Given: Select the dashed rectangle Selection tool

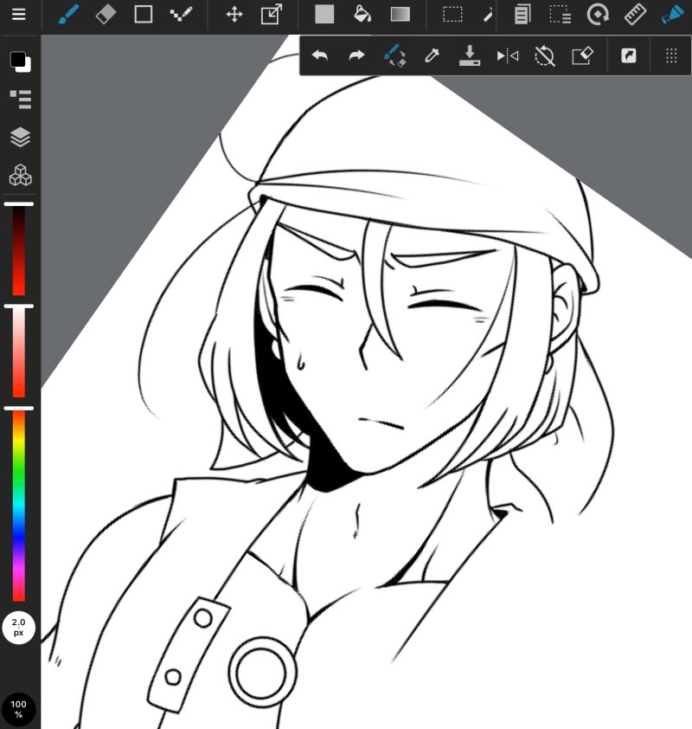Looking at the screenshot, I should 452,14.
